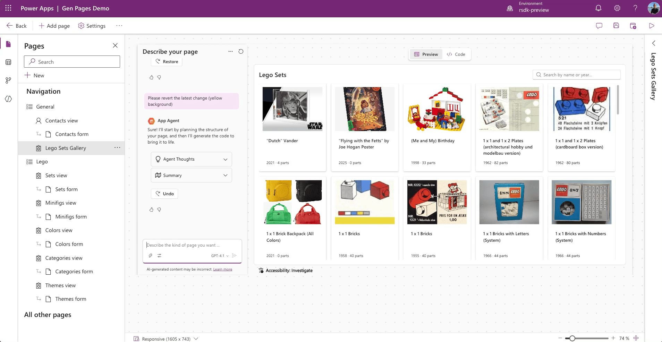Attach a file with the paperclip icon

(x=150, y=256)
